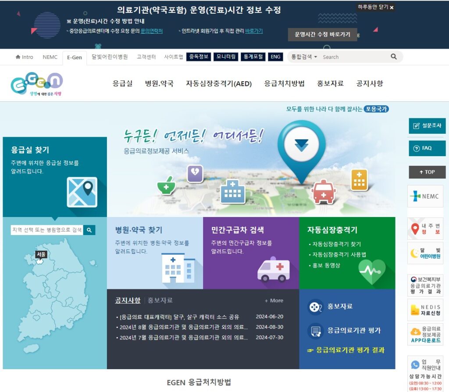Switch to 홍보자료 tab in news panel
Screen dimensions: 449x392
(x=160, y=300)
